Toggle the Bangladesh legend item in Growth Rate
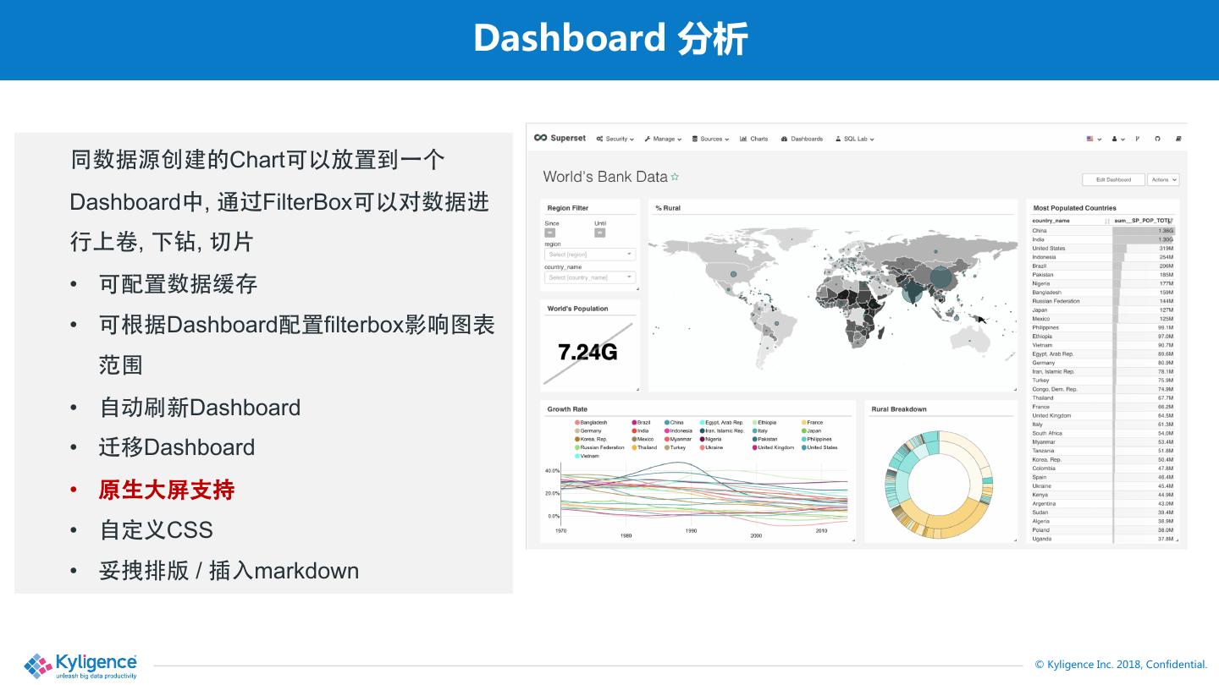The height and width of the screenshot is (685, 1219). (x=591, y=422)
